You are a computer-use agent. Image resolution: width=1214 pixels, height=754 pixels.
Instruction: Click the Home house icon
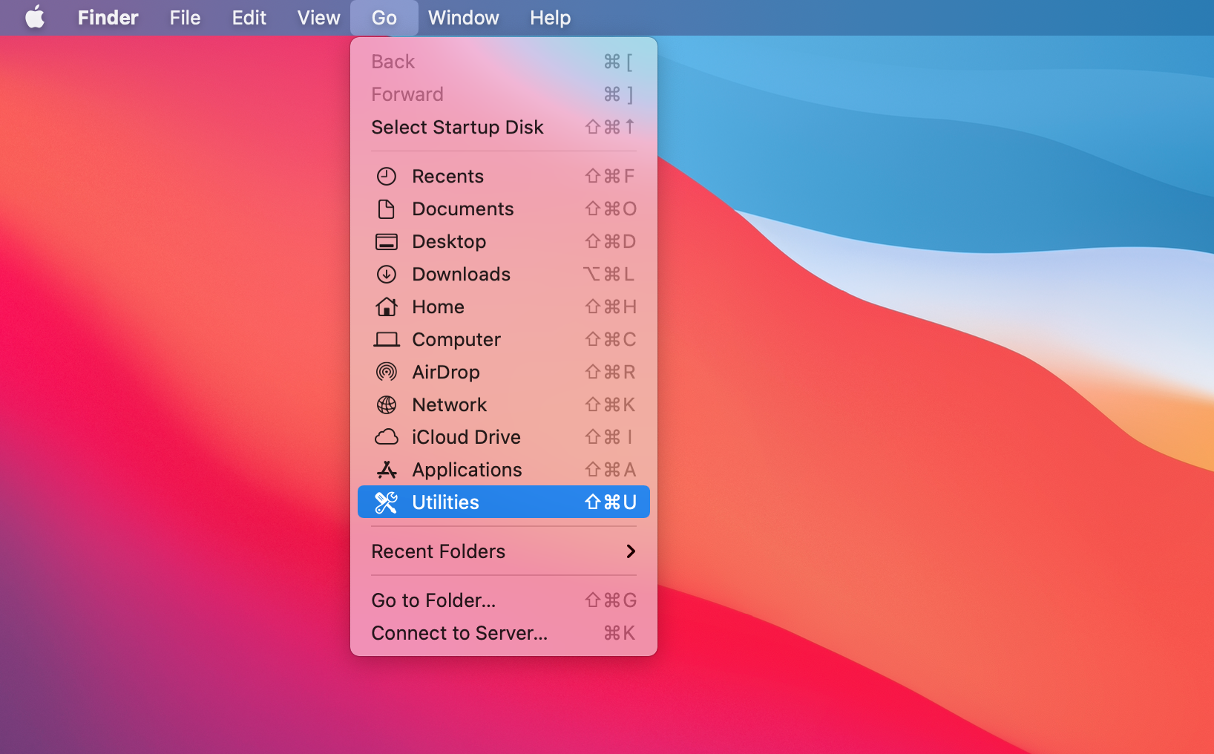pos(387,306)
